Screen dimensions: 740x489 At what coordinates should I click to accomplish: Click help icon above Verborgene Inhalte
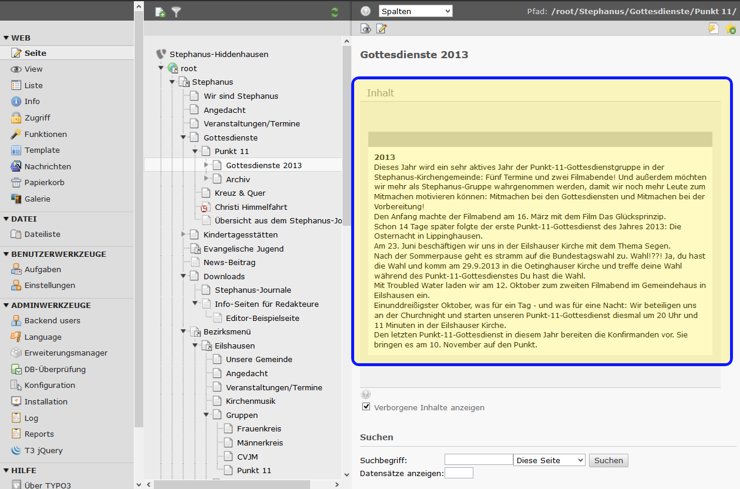pyautogui.click(x=366, y=394)
